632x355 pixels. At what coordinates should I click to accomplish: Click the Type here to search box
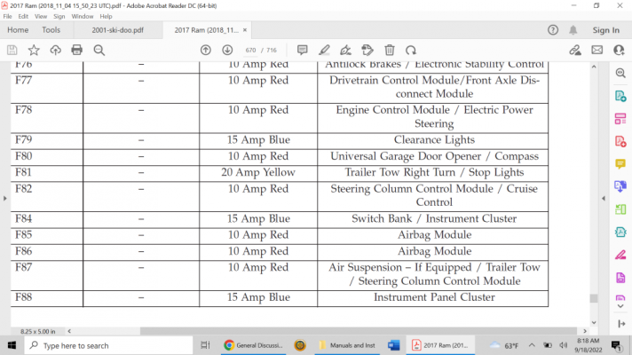[x=109, y=345]
